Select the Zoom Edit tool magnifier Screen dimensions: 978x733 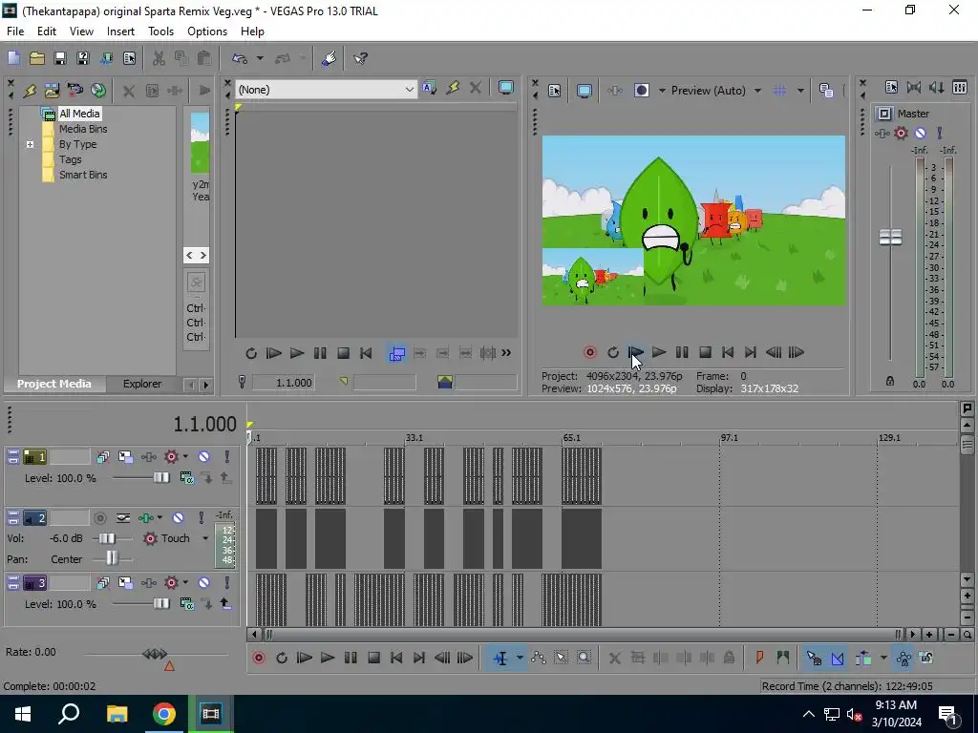(584, 658)
